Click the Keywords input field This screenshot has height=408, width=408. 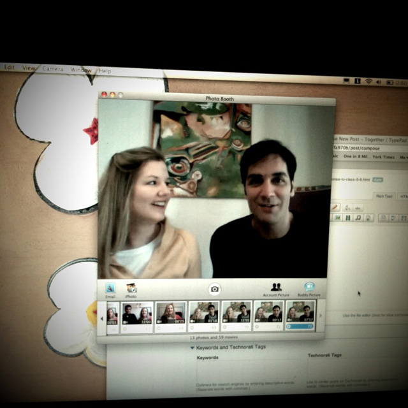pos(248,370)
